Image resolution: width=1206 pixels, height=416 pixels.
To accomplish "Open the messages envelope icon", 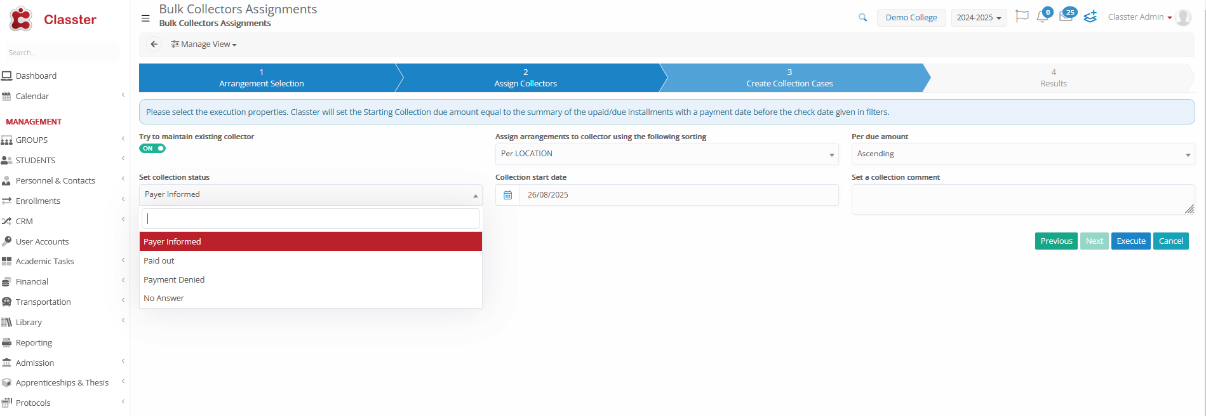I will pyautogui.click(x=1066, y=17).
